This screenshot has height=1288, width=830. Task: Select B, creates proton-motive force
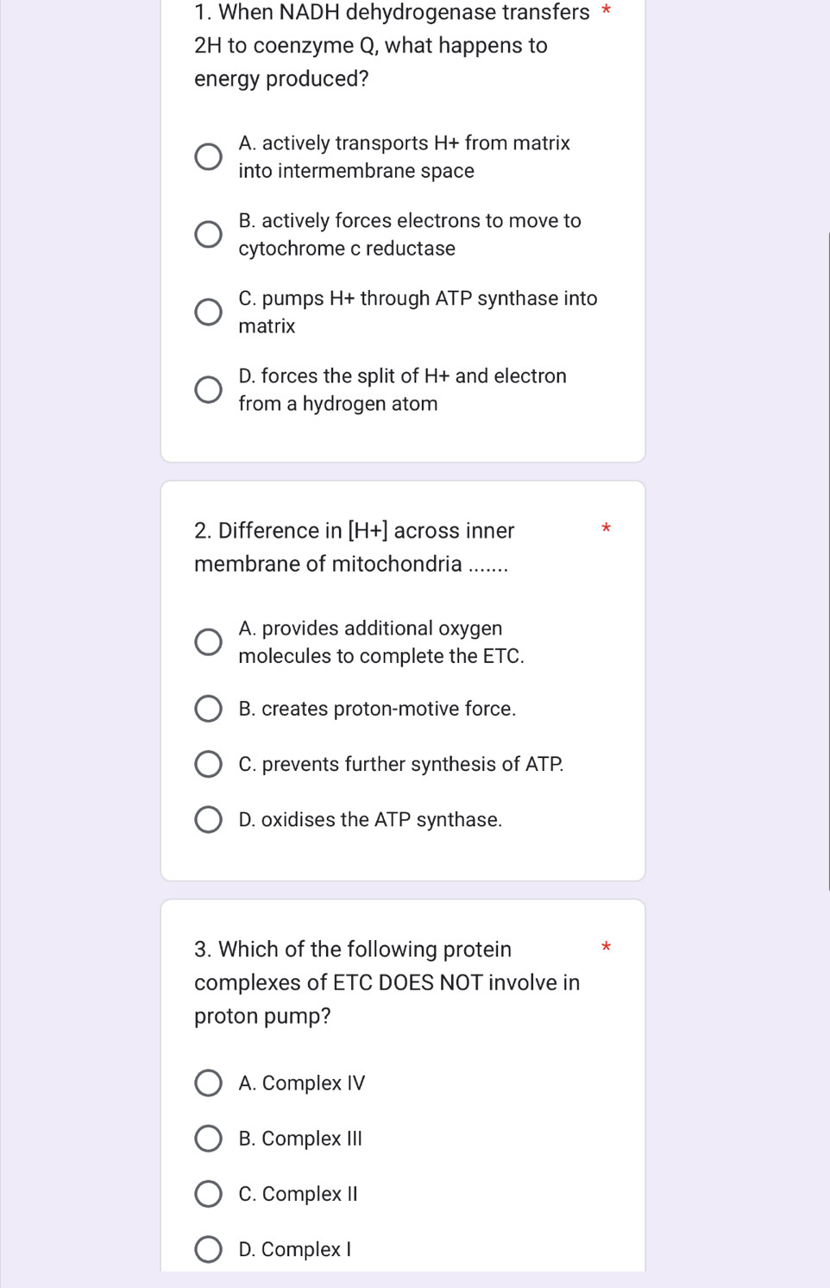[208, 710]
